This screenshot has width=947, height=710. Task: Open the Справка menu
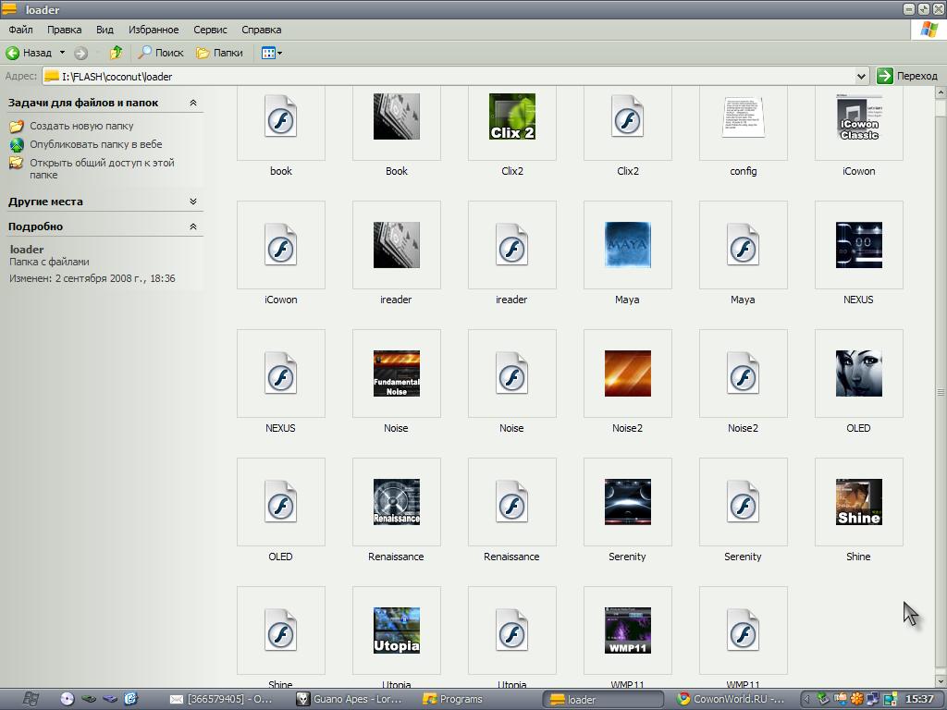(261, 30)
